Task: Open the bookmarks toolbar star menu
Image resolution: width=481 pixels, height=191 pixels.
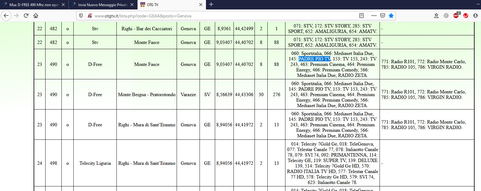Action: [436, 16]
